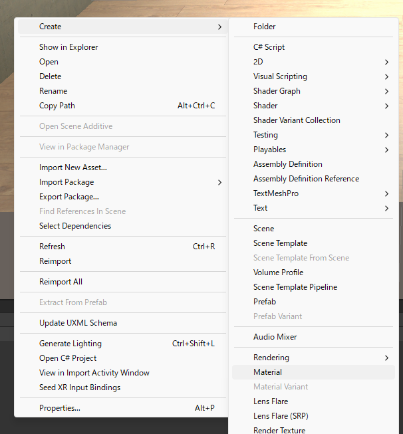Create a new Material

tap(313, 372)
